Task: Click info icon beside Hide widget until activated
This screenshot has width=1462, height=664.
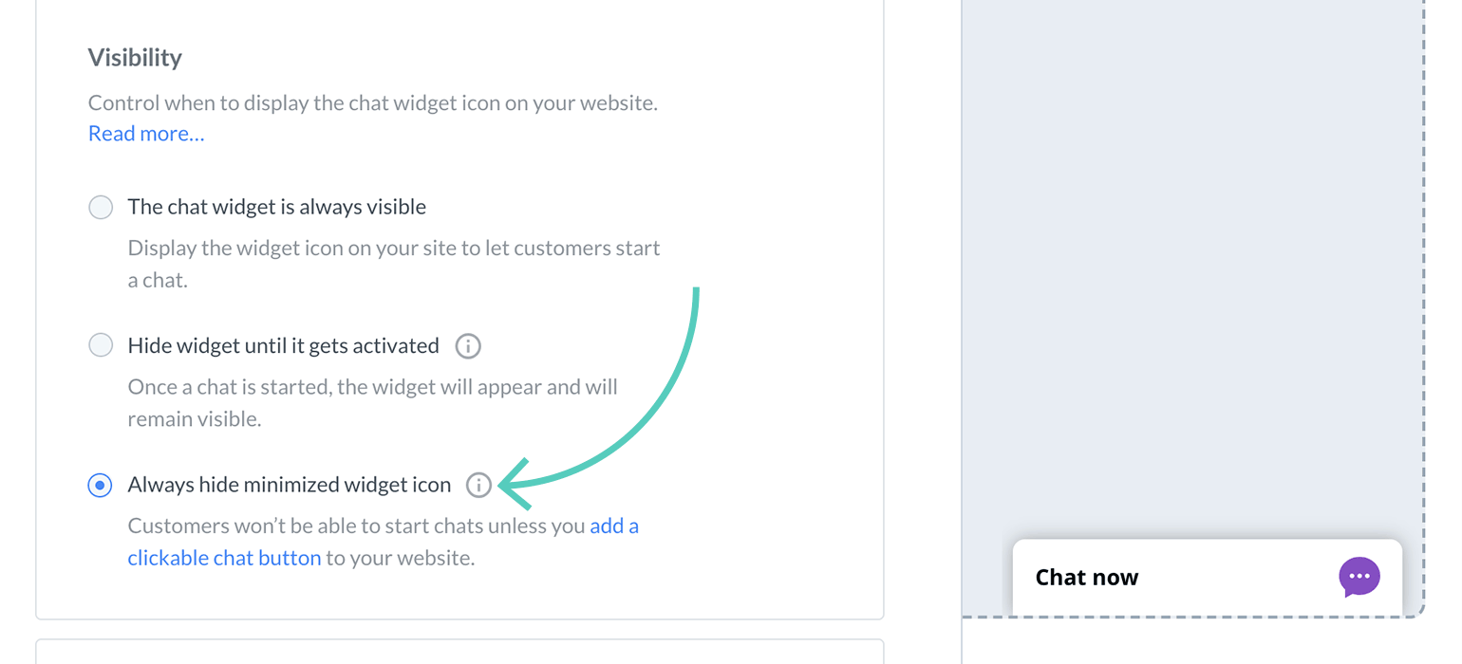Action: point(468,346)
